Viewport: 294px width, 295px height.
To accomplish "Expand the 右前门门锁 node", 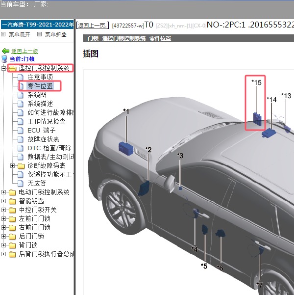I will 3,227.
